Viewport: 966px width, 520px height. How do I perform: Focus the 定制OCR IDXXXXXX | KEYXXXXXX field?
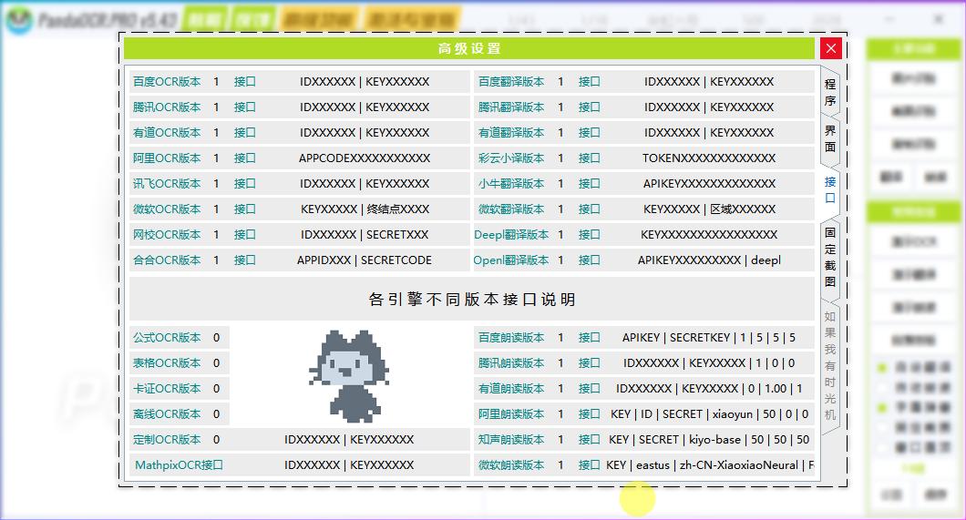(349, 439)
